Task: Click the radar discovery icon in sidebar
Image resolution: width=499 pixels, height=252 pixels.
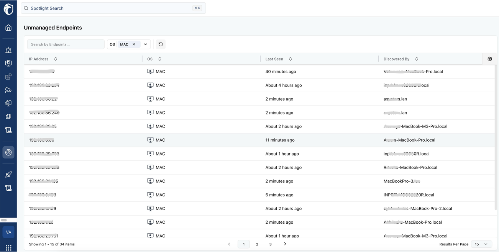Action: pyautogui.click(x=8, y=152)
